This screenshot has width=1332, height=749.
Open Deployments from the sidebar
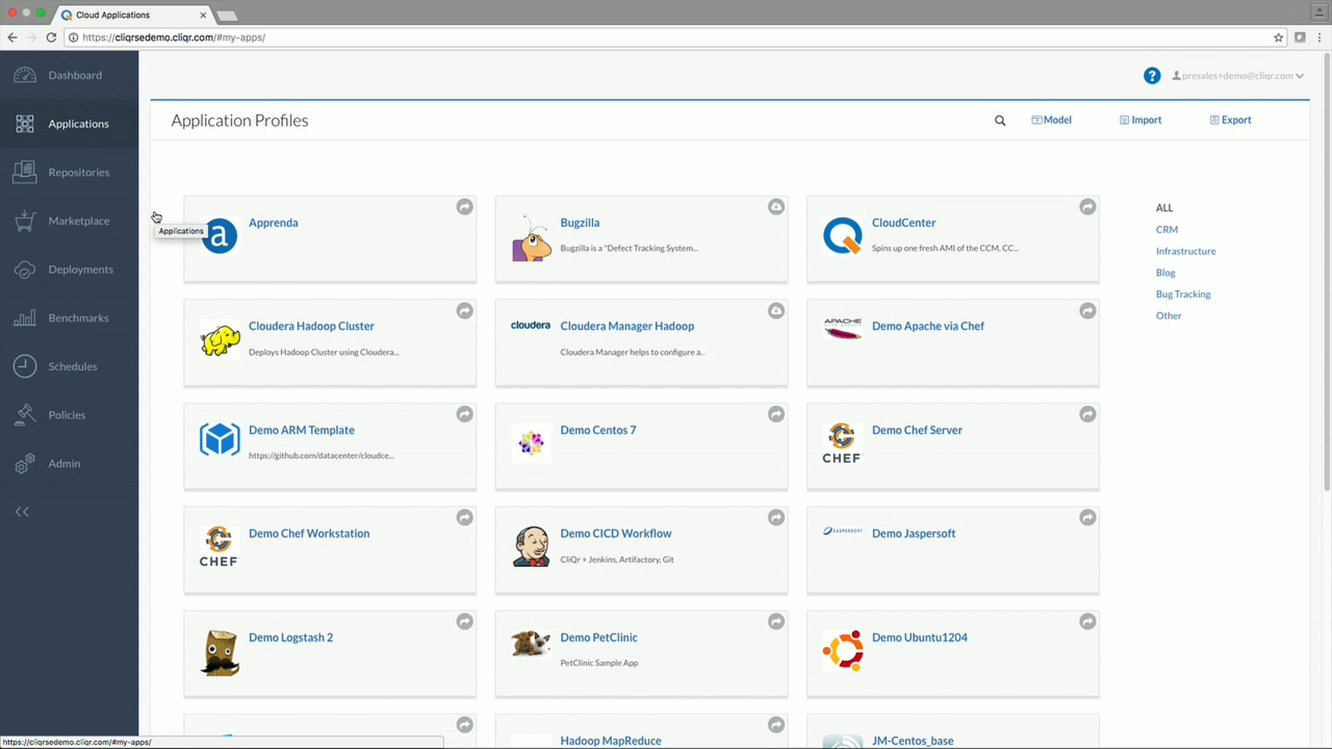[x=80, y=270]
